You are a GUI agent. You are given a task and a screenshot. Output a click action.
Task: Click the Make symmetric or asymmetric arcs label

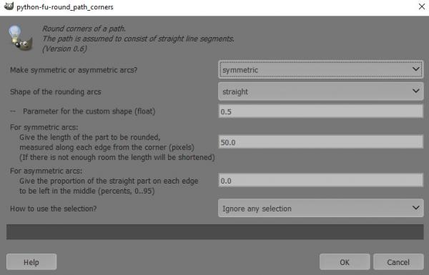tap(74, 70)
